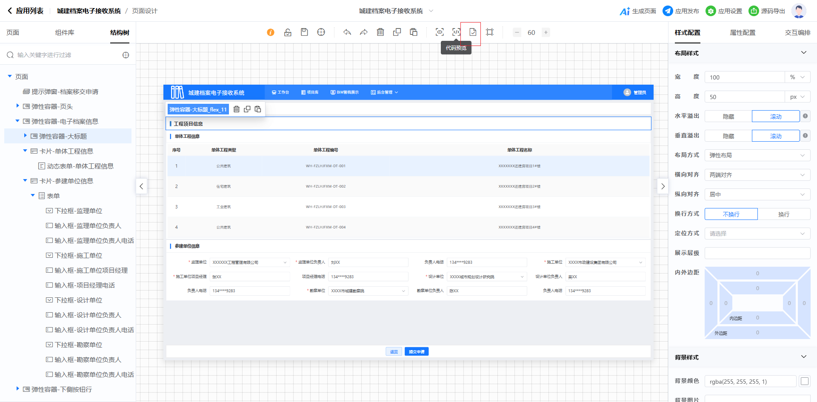Click the AI 生成页面 icon

coord(625,11)
